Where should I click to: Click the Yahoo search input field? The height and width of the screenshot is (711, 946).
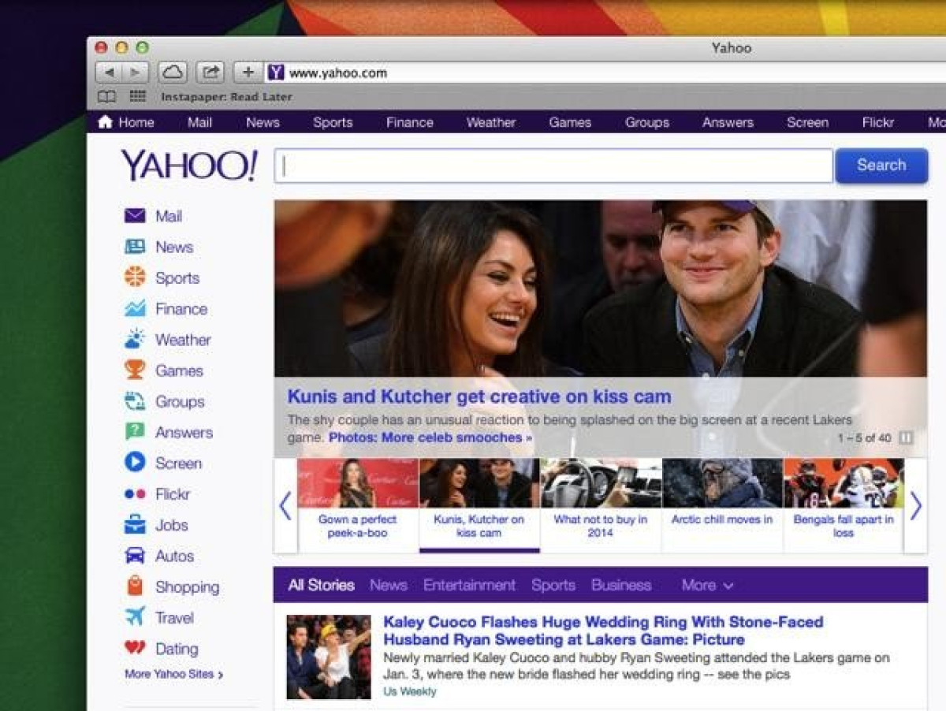(553, 166)
